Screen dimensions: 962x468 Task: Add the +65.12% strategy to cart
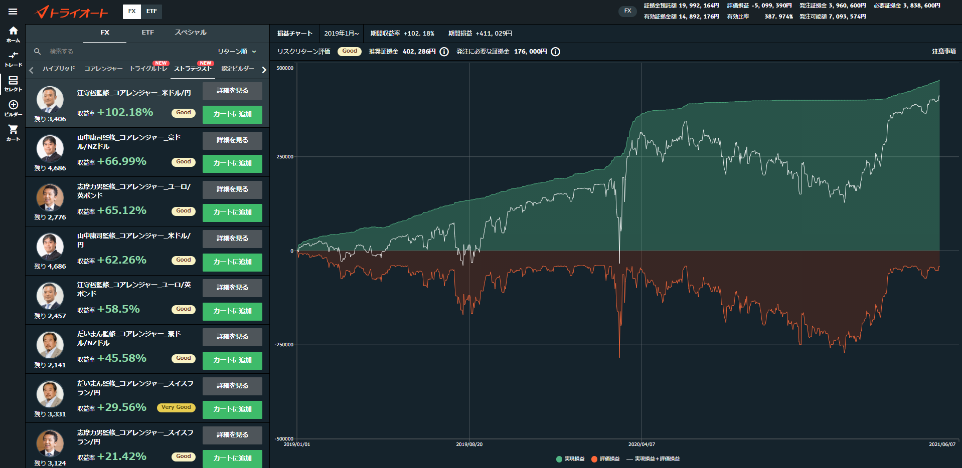tap(232, 212)
